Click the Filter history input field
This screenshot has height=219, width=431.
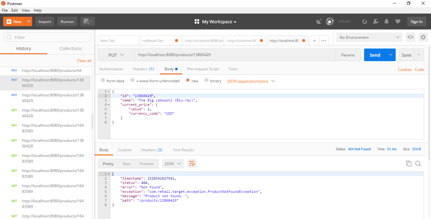pos(47,37)
